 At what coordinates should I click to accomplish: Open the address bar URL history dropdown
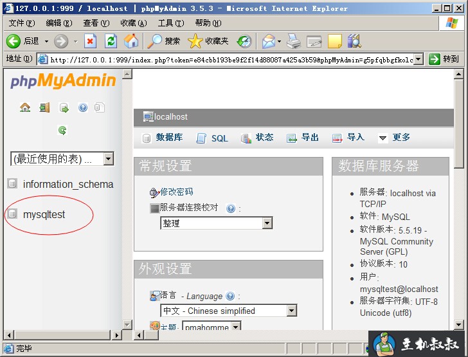click(419, 59)
